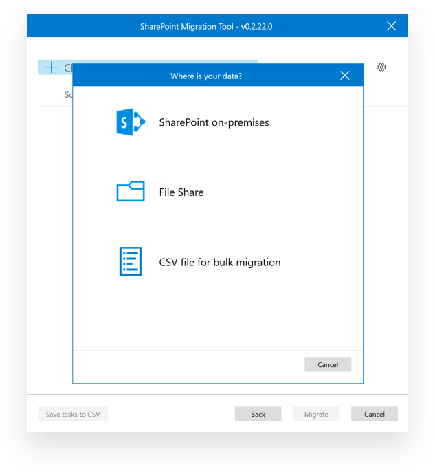Choose CSV file for bulk migration
Screen dimensions: 435x473
pyautogui.click(x=220, y=263)
